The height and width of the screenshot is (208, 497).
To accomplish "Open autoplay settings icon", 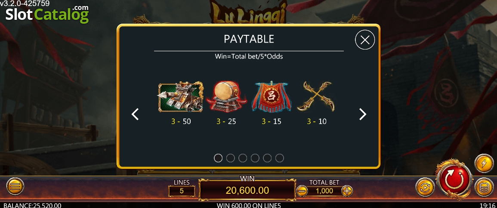I will [x=425, y=187].
